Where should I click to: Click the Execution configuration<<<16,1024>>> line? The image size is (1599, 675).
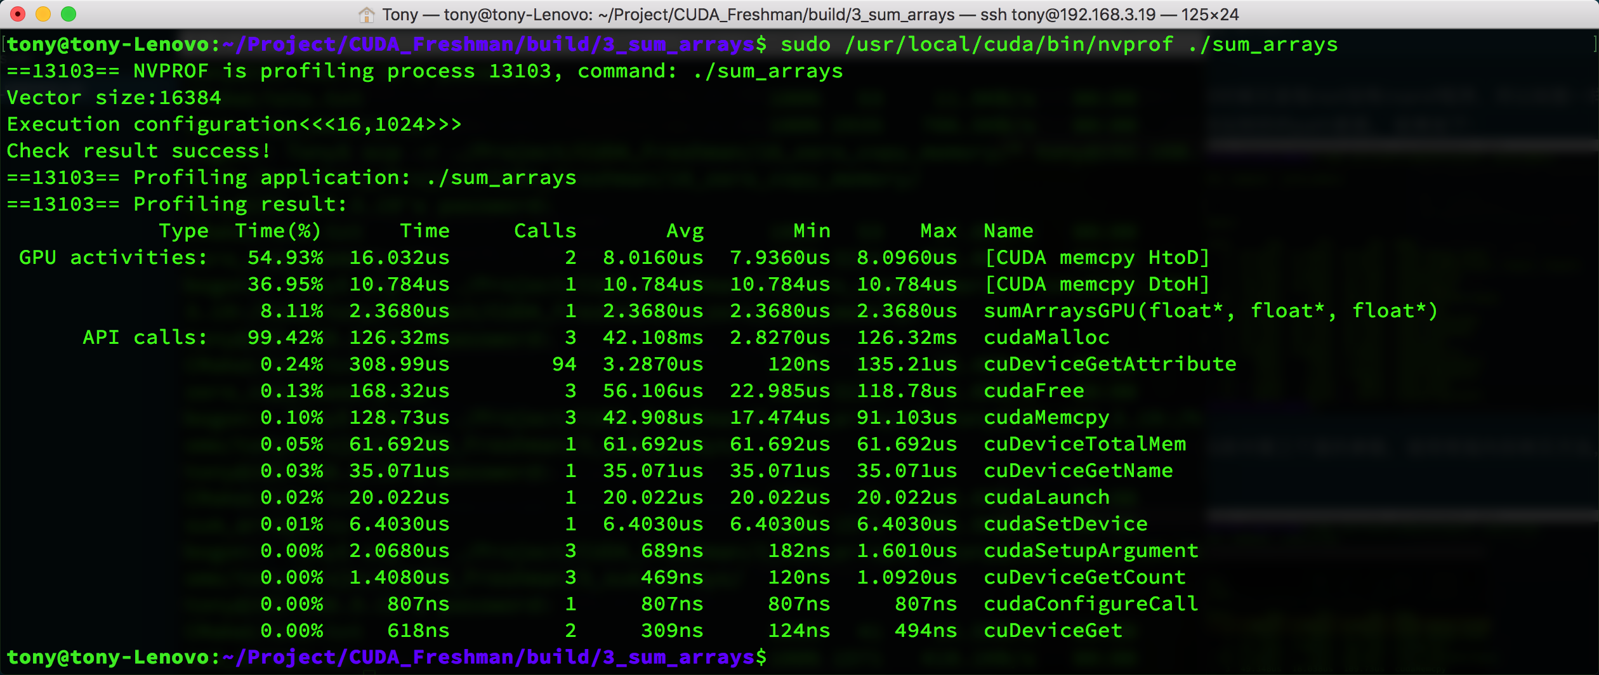click(234, 124)
